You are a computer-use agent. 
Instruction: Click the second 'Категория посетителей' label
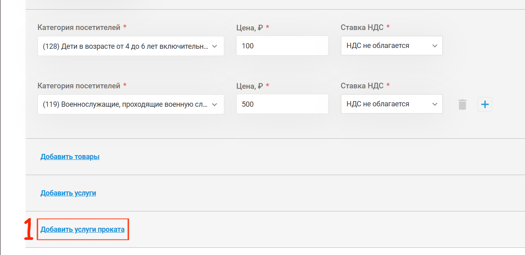(x=79, y=86)
